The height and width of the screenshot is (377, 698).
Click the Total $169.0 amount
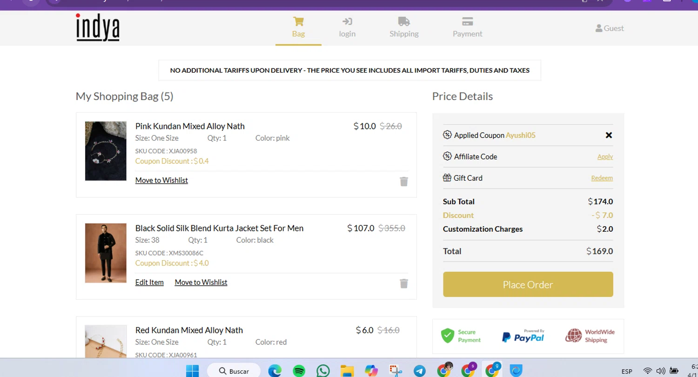(x=600, y=251)
